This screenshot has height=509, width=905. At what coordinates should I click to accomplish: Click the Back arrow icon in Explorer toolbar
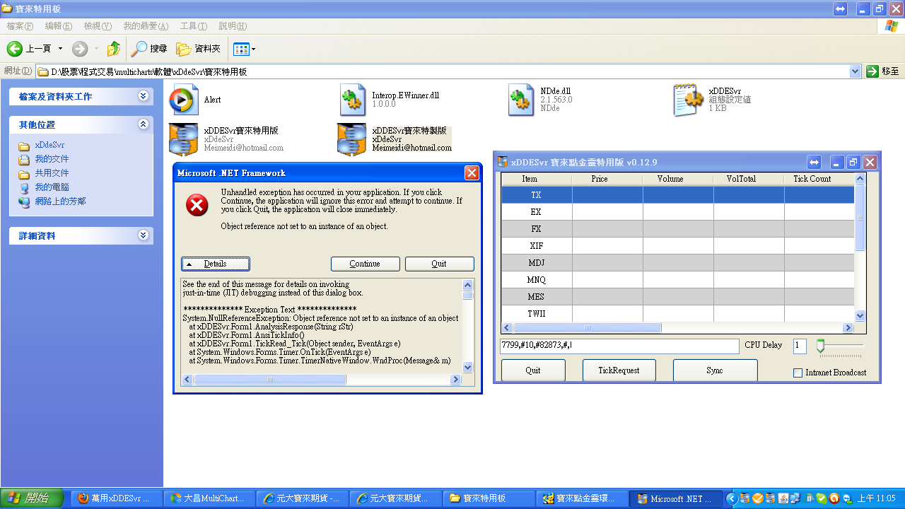click(15, 49)
